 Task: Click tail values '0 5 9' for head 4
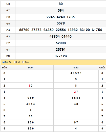(31, 98)
